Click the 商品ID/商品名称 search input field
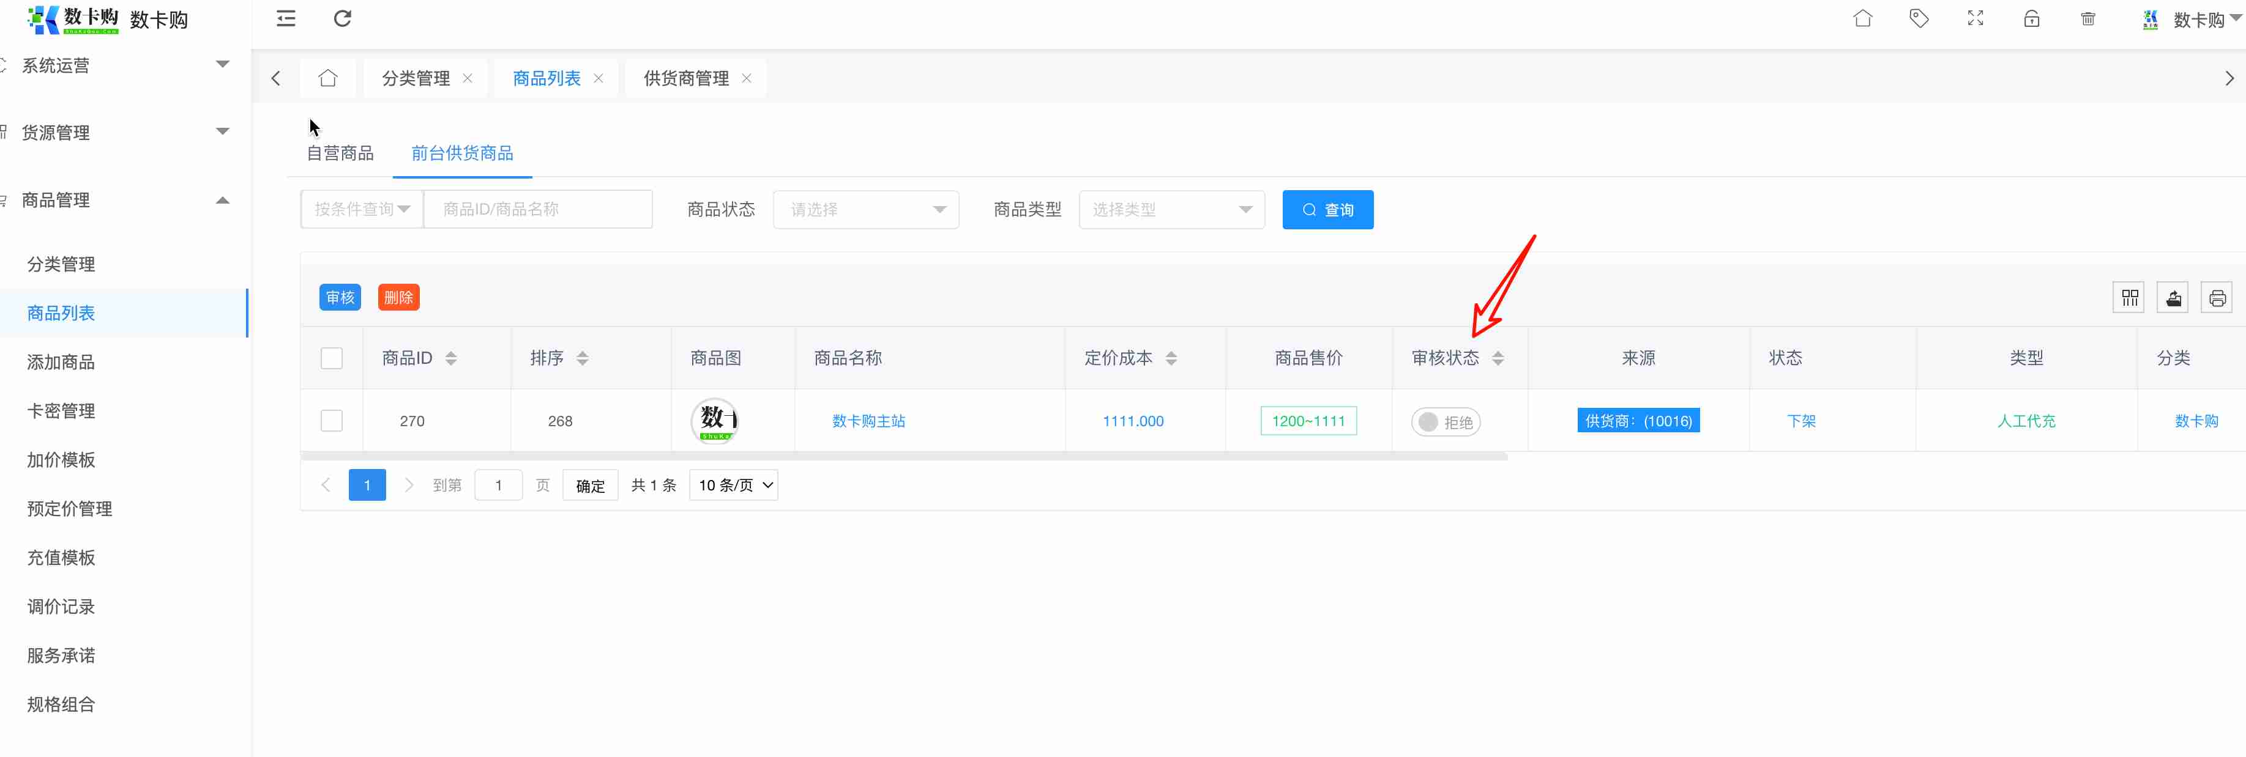The width and height of the screenshot is (2246, 757). click(537, 209)
